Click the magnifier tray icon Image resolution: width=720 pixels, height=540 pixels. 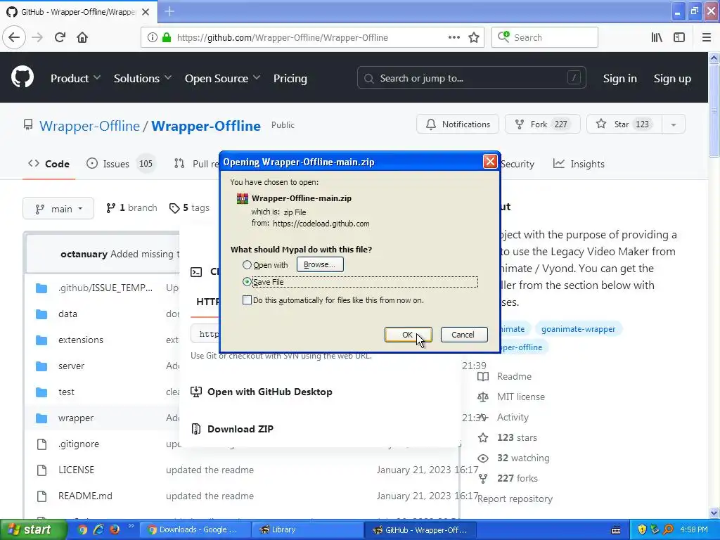click(668, 529)
